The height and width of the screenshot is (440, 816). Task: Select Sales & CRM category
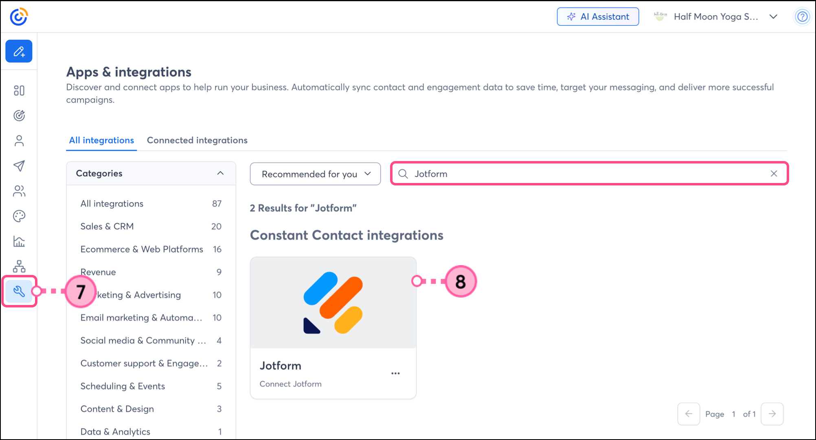(x=151, y=227)
